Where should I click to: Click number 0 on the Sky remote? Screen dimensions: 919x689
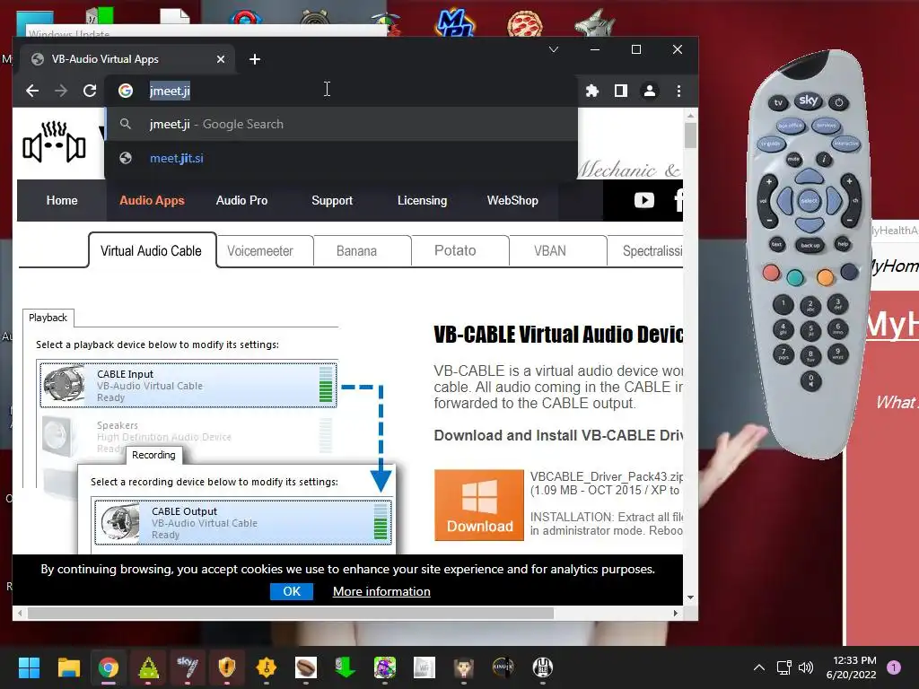tap(810, 380)
